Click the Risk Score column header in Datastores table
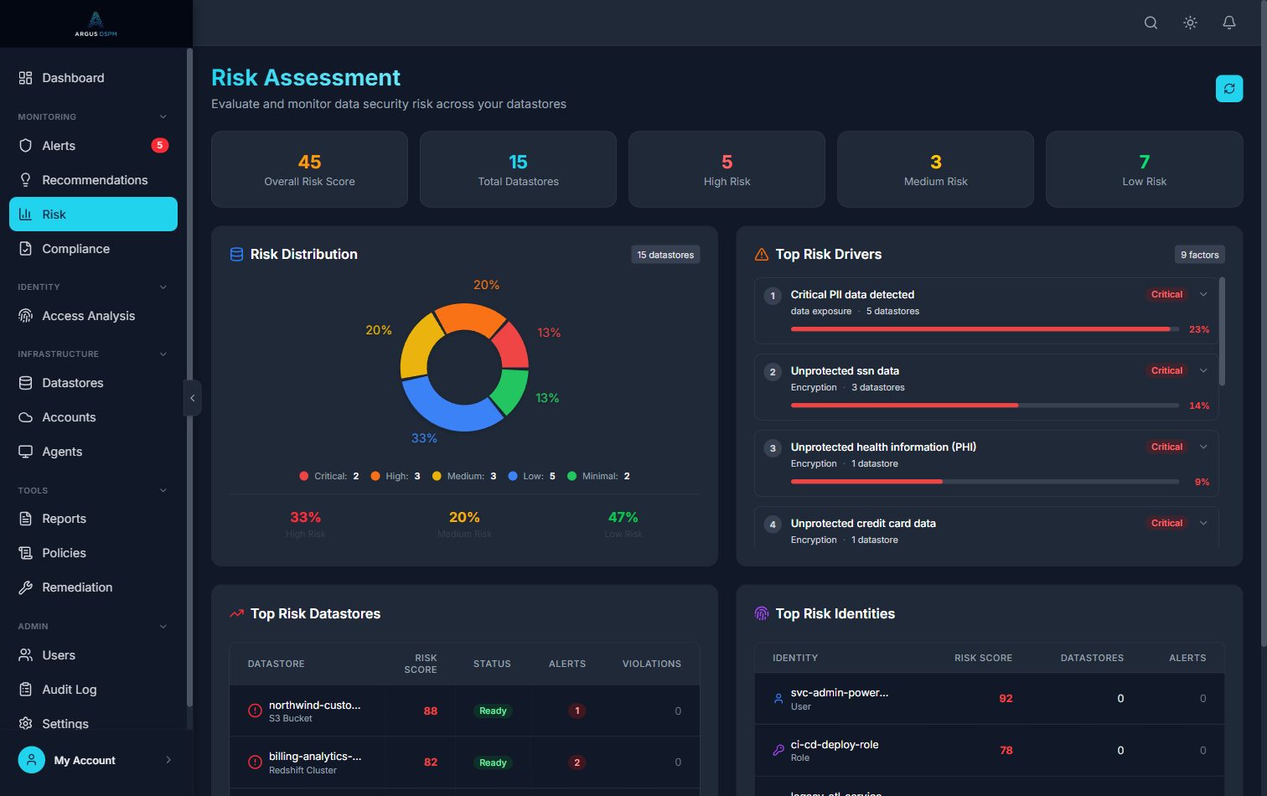 421,664
